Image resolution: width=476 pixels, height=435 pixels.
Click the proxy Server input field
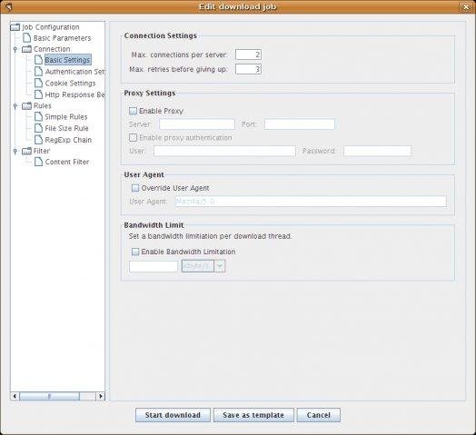(197, 124)
